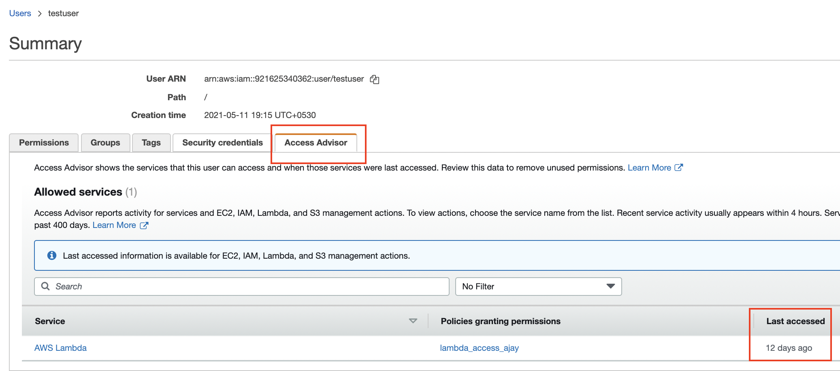
Task: Copy the User ARN with copy icon
Action: (x=375, y=80)
